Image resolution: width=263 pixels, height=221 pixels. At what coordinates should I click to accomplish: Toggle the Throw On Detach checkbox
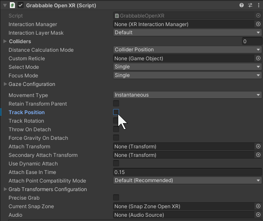116,130
